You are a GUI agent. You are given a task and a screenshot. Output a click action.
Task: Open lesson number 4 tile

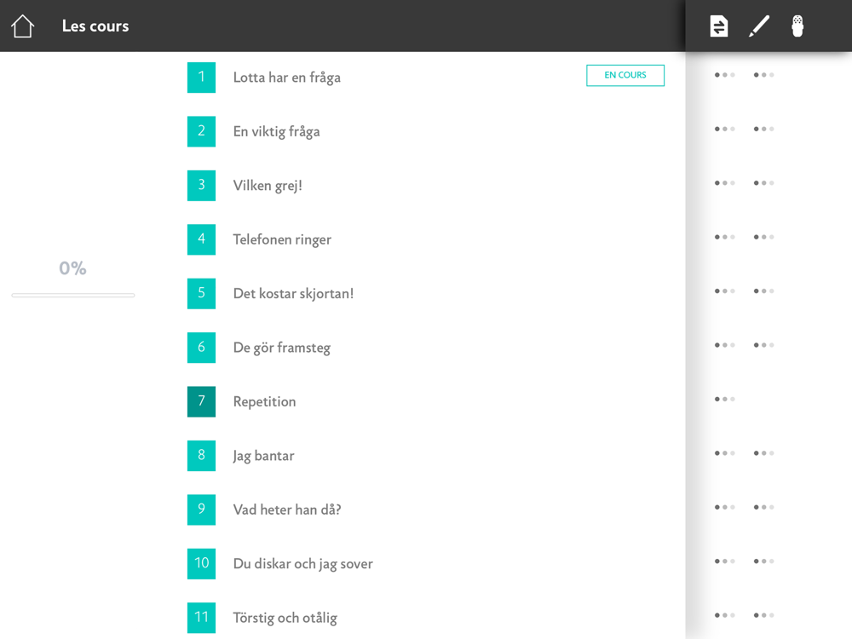point(202,239)
